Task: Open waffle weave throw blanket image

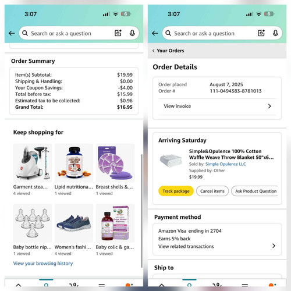Action: pyautogui.click(x=171, y=161)
